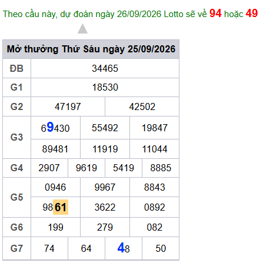This screenshot has width=263, height=263.
Task: Click the prediction sentence for 26/09/2026
Action: [130, 14]
